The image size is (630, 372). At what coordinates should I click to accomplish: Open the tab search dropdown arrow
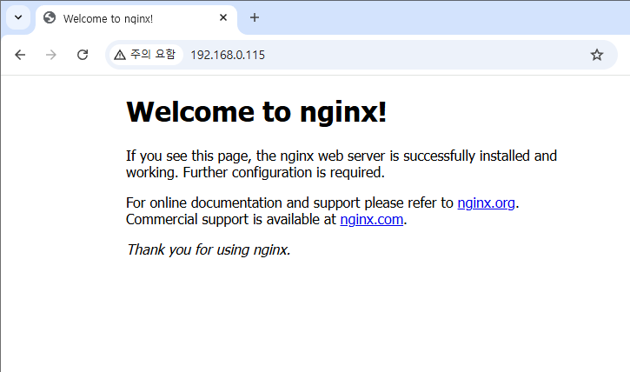click(x=18, y=17)
